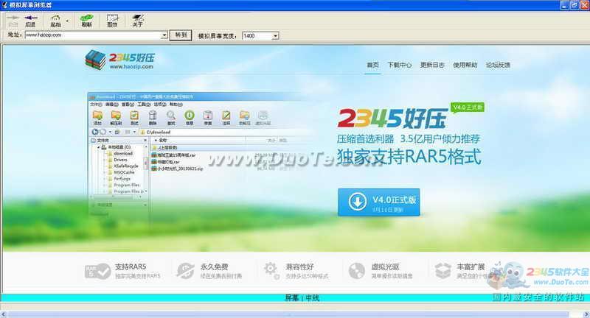Click the 屏幕 | 中线 cyan marker bar
The width and height of the screenshot is (590, 318).
pyautogui.click(x=295, y=297)
